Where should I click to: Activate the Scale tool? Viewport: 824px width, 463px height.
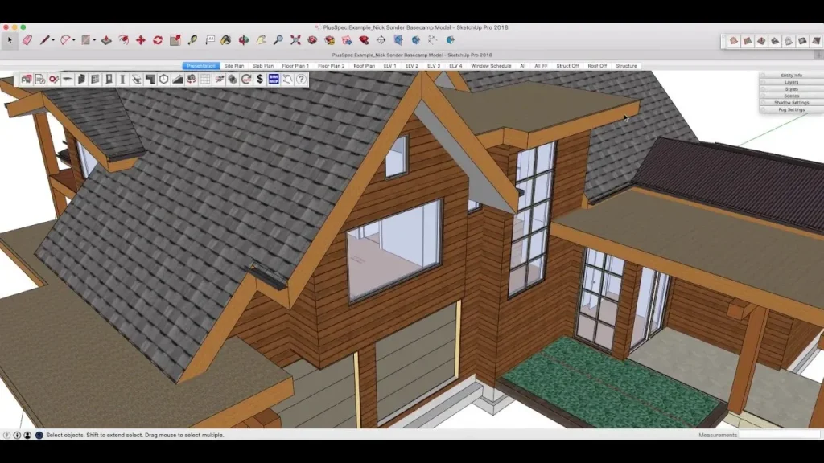tap(175, 40)
